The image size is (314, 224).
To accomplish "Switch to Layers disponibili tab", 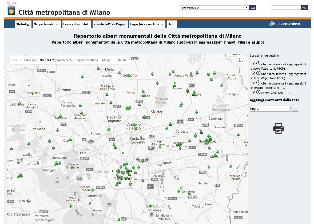I will tap(76, 24).
